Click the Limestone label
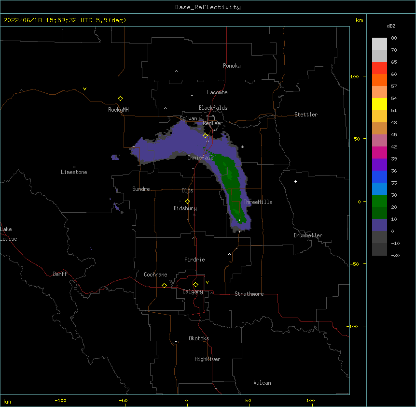The image size is (416, 407). click(74, 172)
